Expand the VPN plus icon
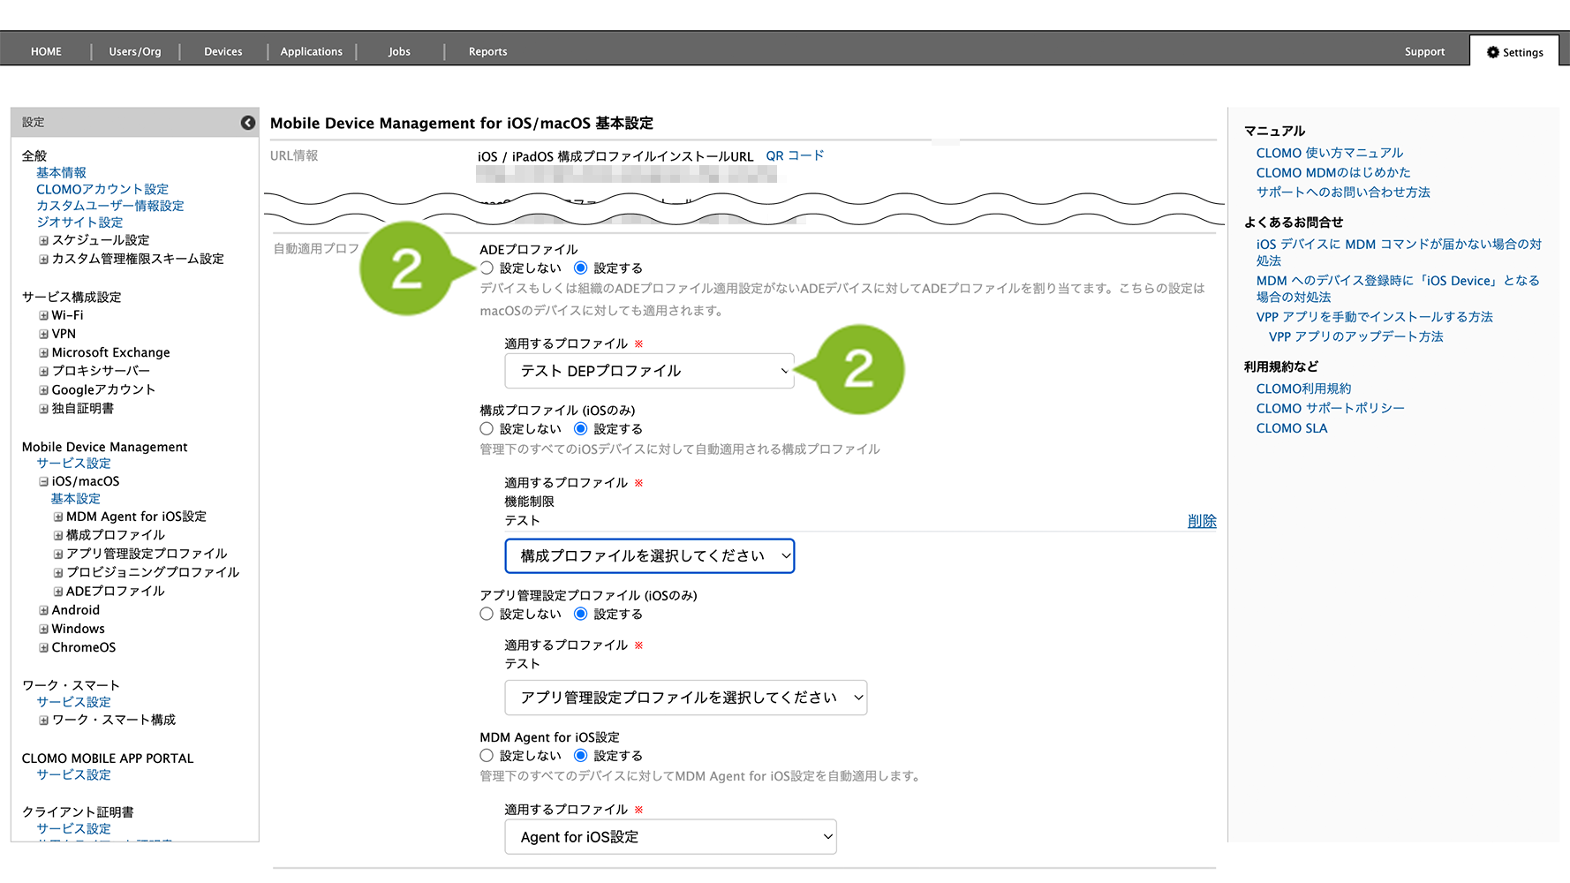The height and width of the screenshot is (883, 1570). coord(43,334)
